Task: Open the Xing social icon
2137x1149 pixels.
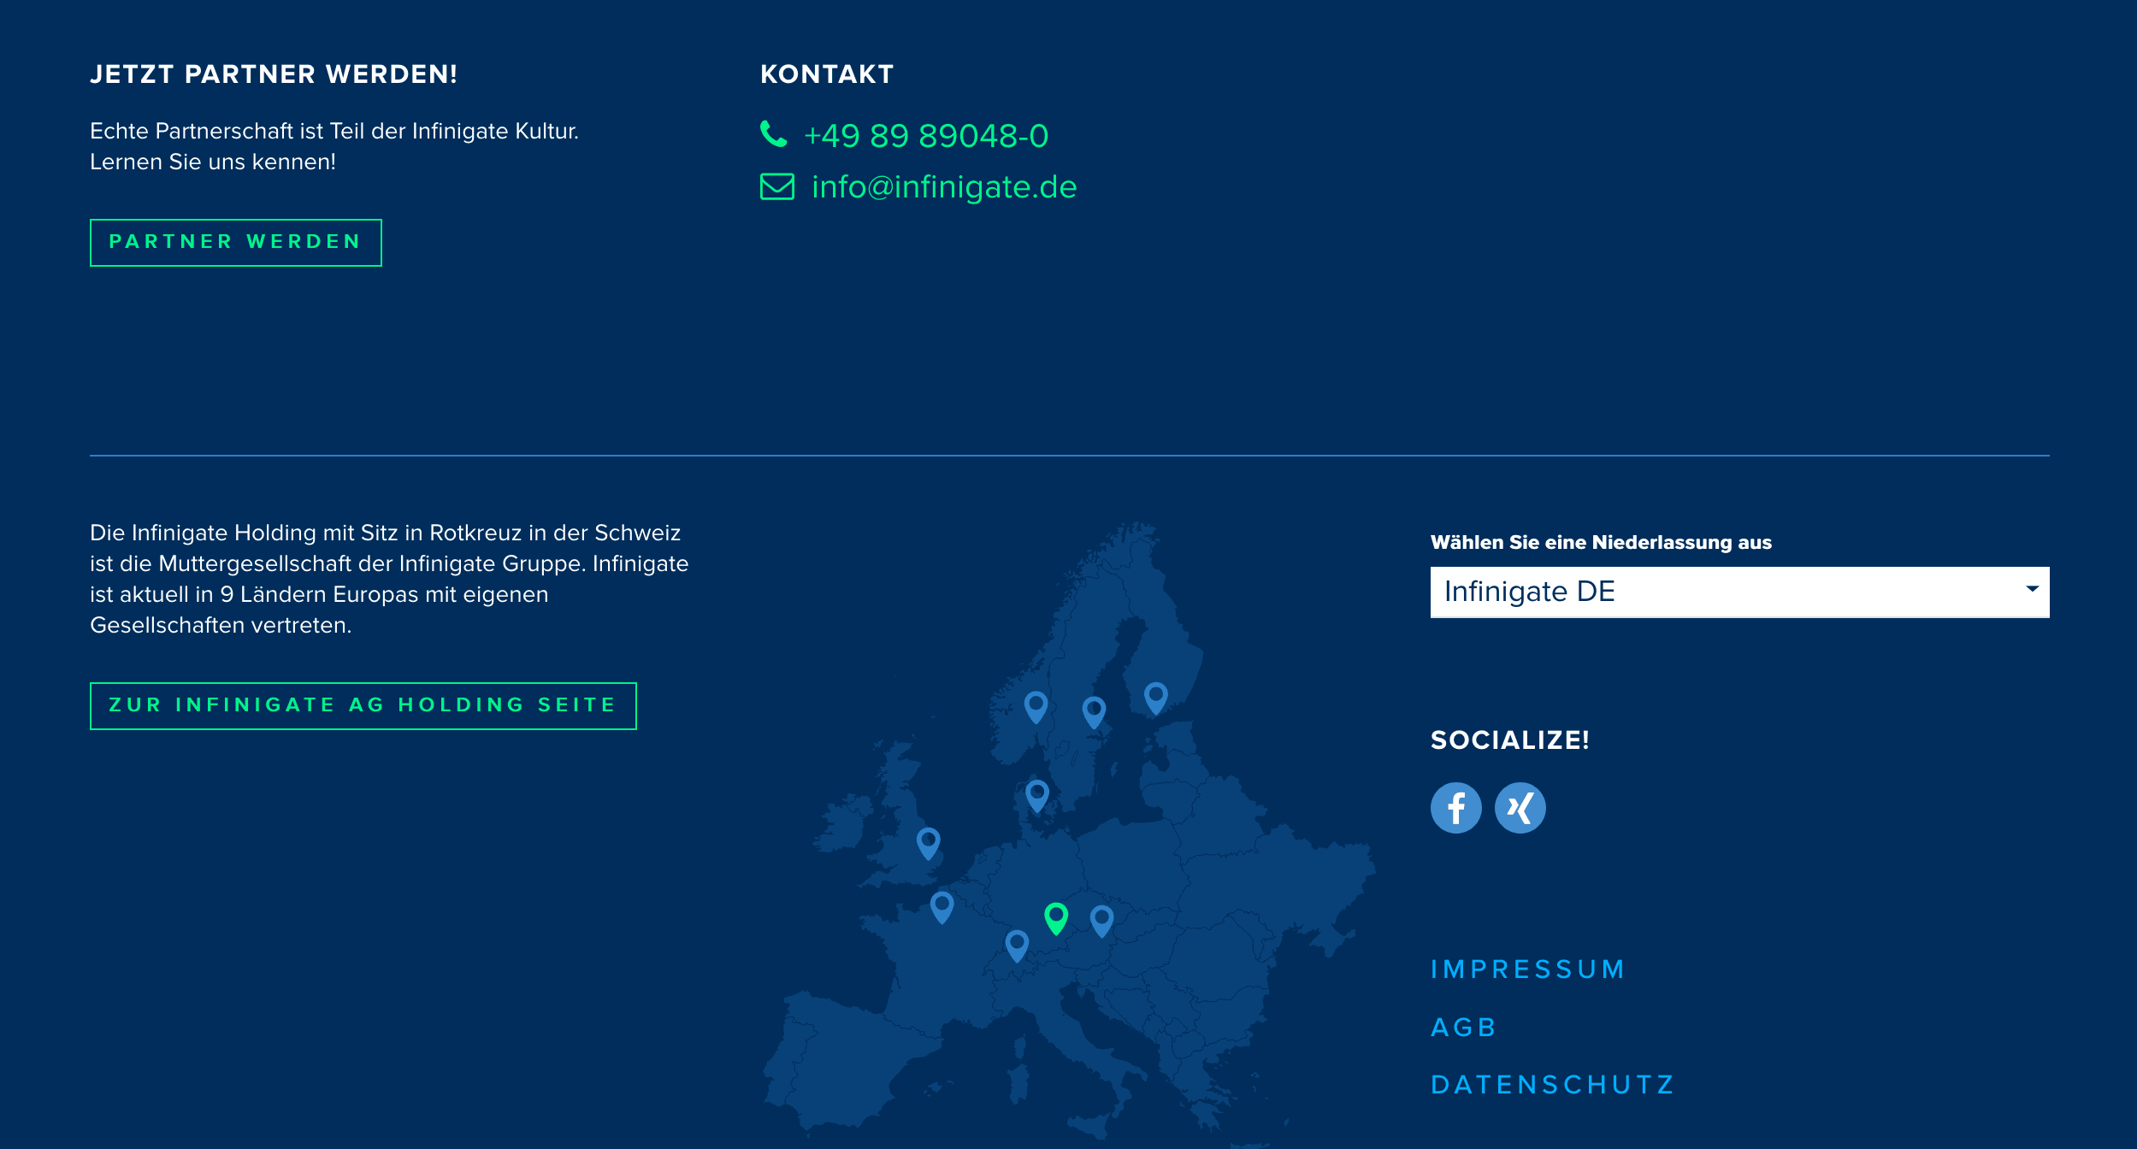Action: 1520,808
